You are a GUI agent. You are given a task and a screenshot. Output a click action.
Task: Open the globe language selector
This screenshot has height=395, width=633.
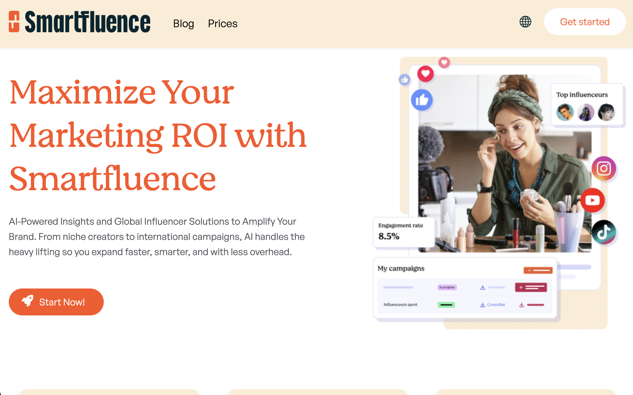[x=525, y=22]
